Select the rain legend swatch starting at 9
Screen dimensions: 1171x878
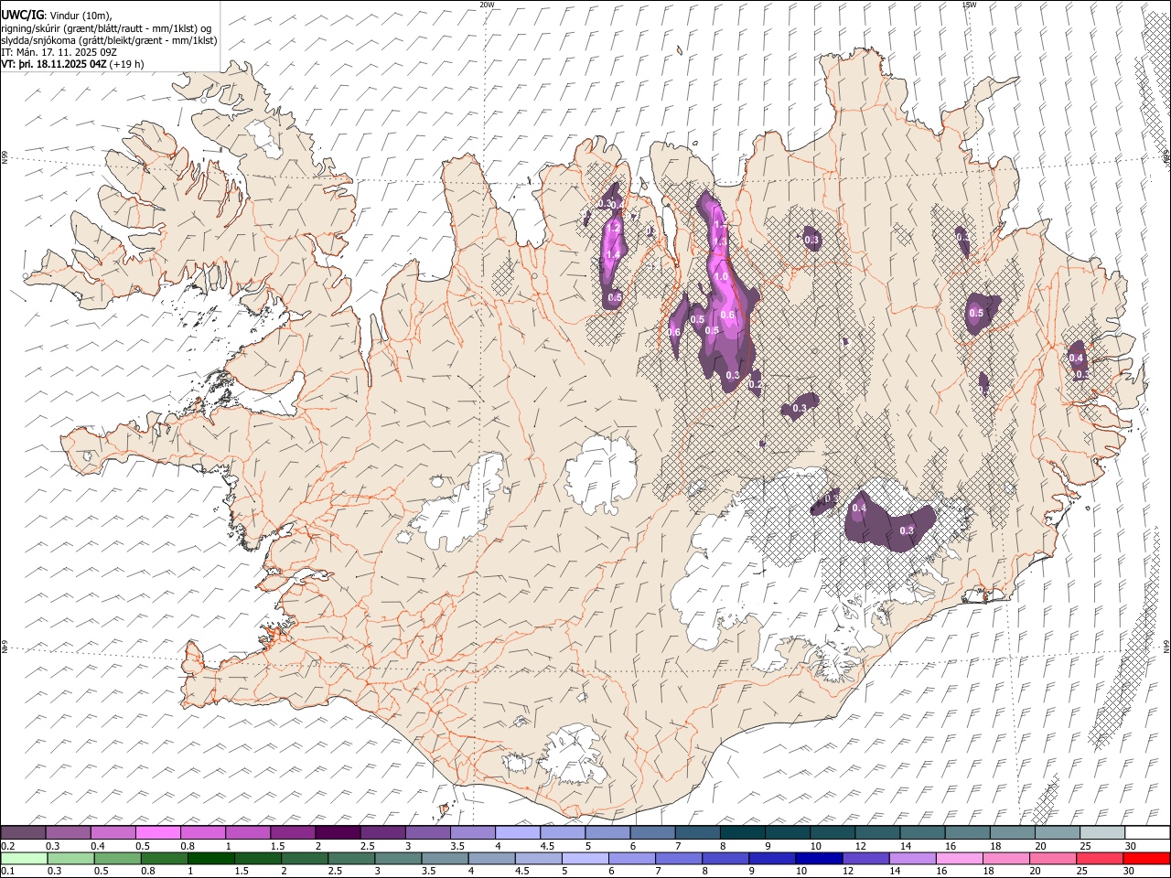[x=770, y=858]
